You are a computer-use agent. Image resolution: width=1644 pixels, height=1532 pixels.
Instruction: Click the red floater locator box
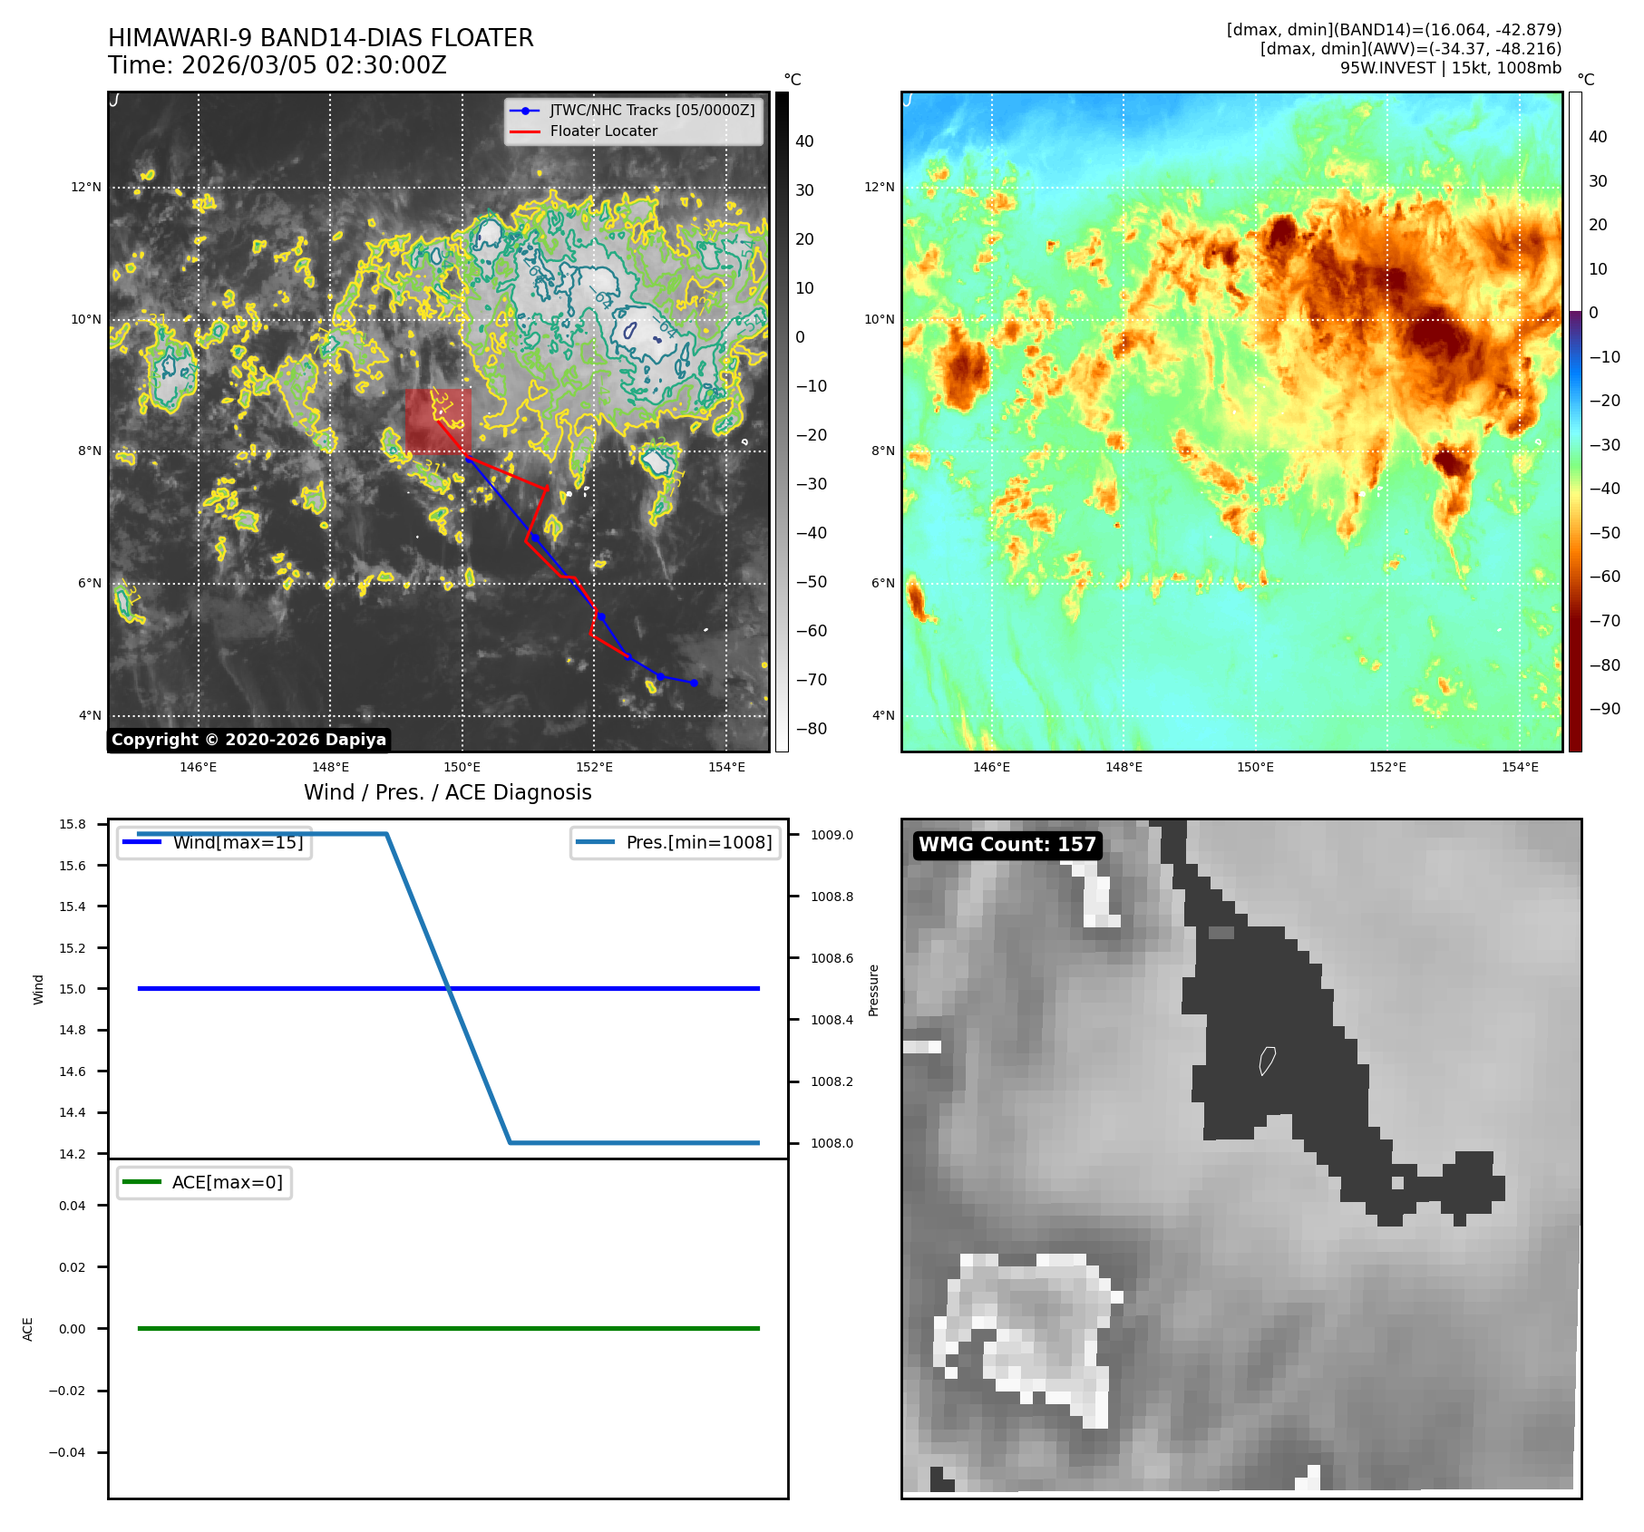(x=438, y=421)
